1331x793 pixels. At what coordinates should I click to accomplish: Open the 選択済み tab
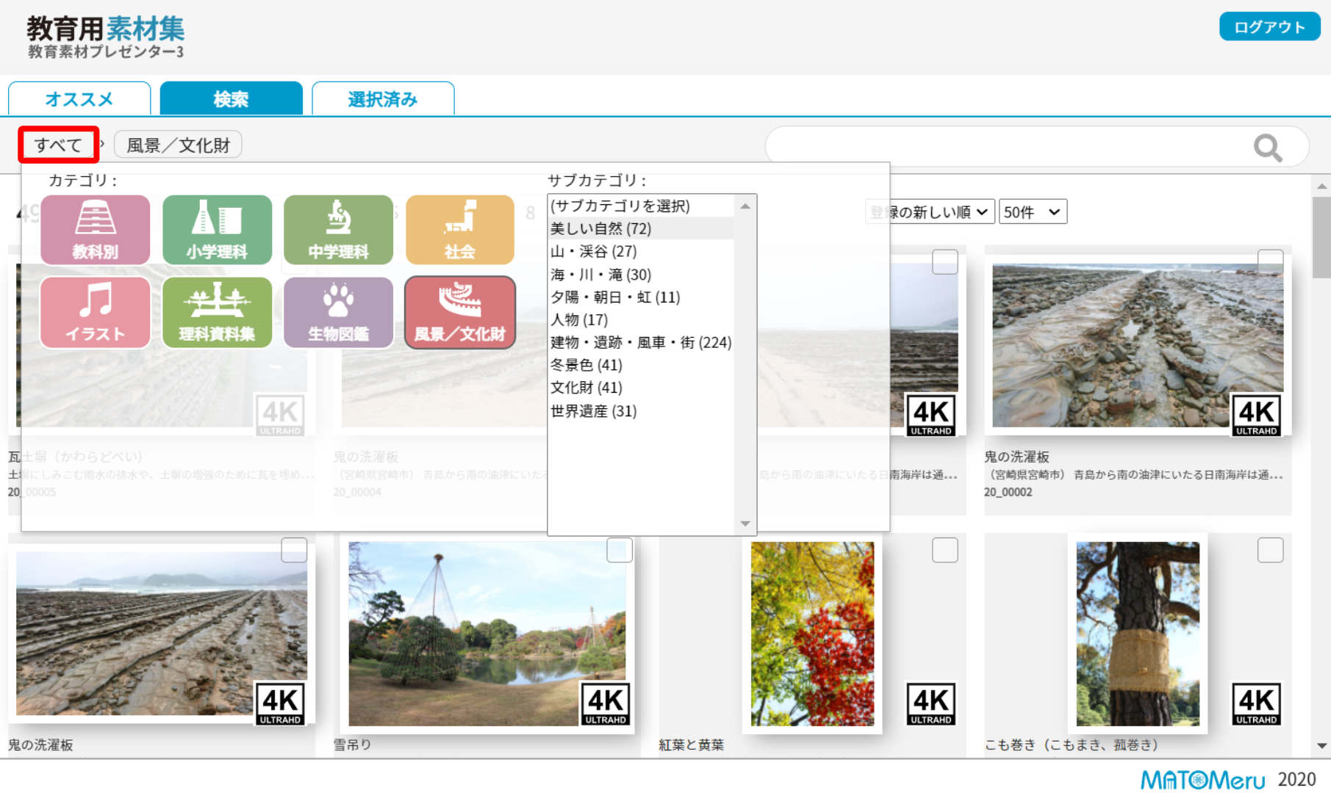[x=383, y=98]
